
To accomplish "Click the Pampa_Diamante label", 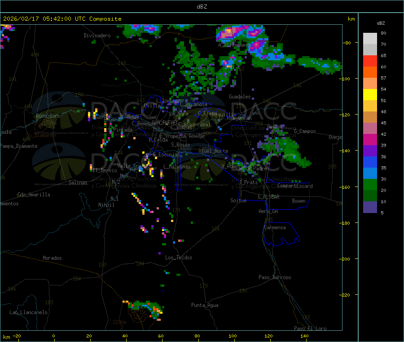I will 19,146.
